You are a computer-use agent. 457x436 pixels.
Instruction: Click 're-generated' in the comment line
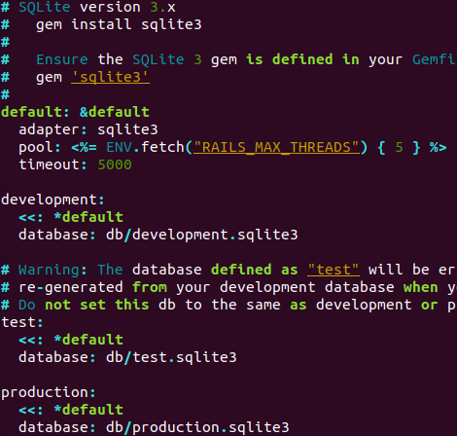click(71, 287)
